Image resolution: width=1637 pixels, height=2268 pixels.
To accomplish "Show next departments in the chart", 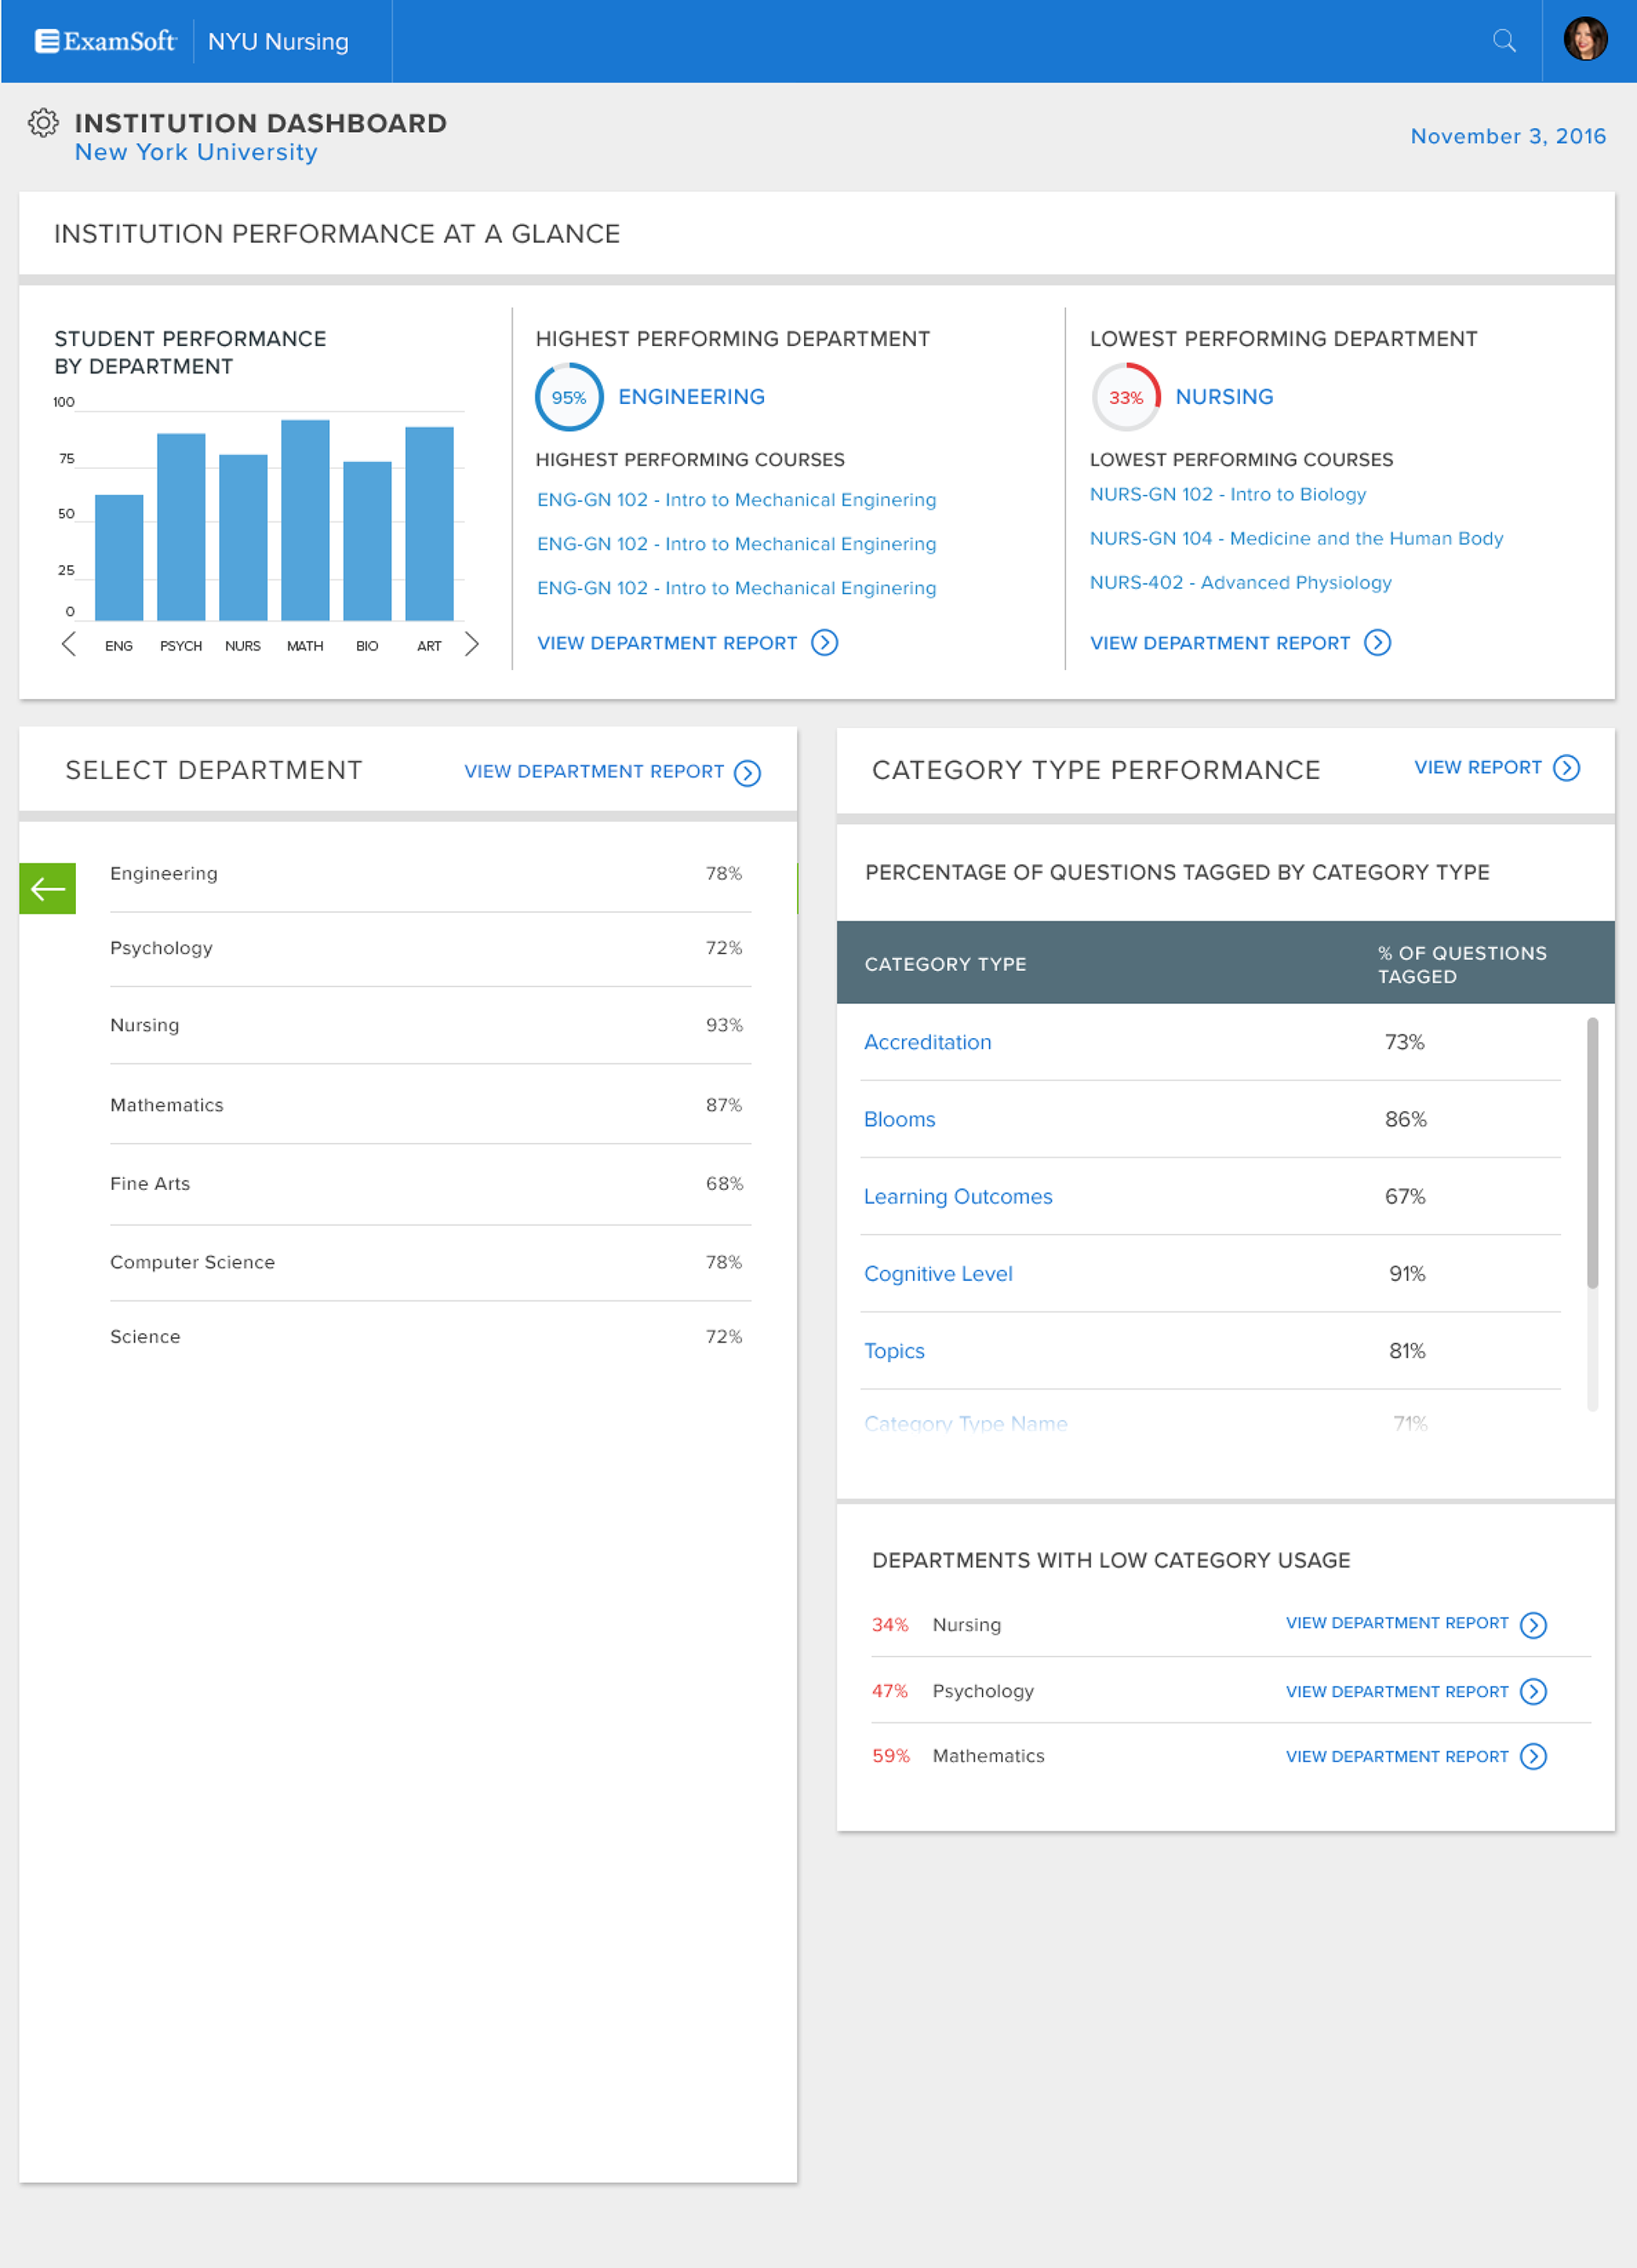I will coord(471,644).
